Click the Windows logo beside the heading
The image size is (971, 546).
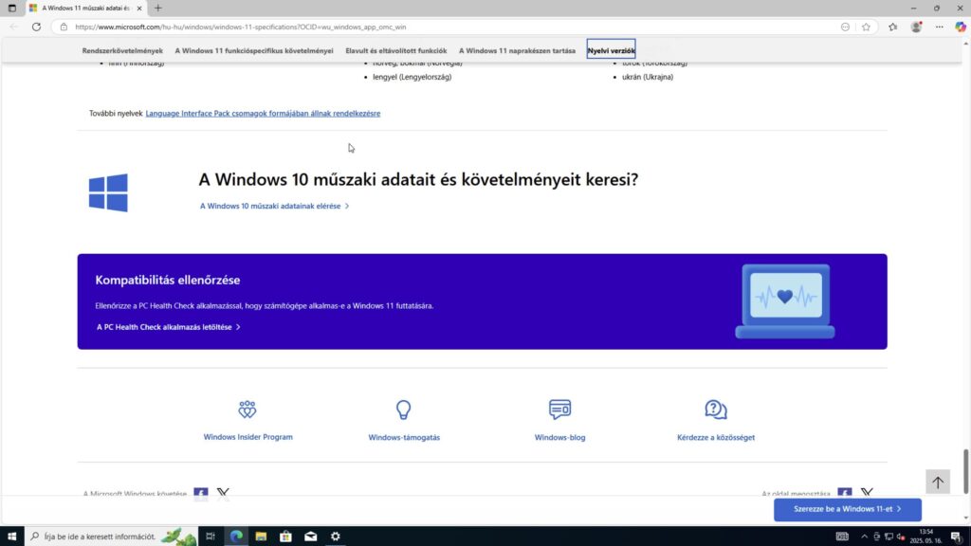tap(108, 192)
